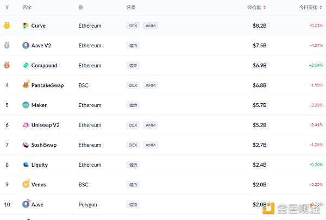
Task: Click the Maker logo icon
Action: pyautogui.click(x=26, y=105)
